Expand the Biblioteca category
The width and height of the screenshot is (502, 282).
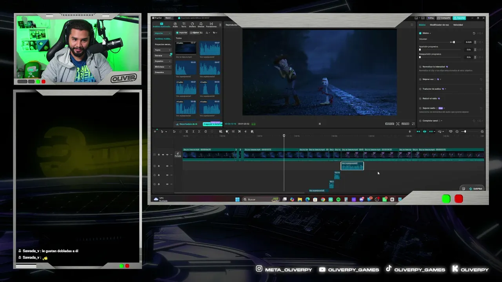click(163, 67)
